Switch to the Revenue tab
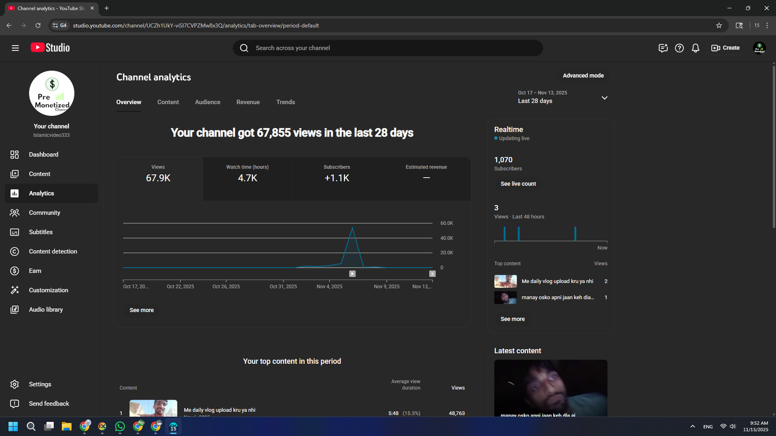Screen dimensions: 776x436 (248, 102)
